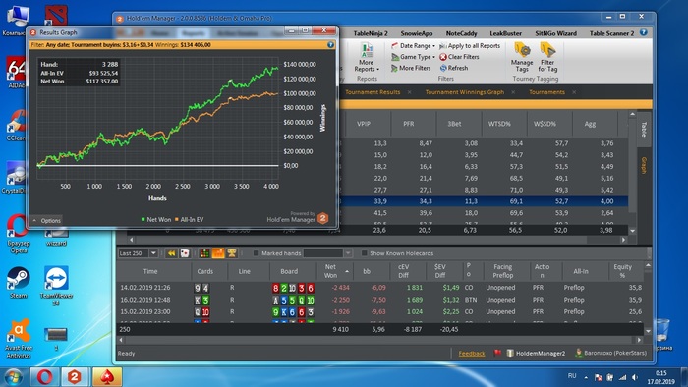This screenshot has width=688, height=387.
Task: Open the Game Type filter
Action: (413, 57)
